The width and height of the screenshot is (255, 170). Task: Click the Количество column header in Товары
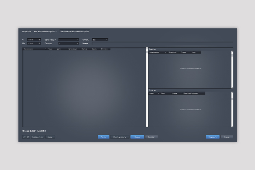tap(173, 52)
